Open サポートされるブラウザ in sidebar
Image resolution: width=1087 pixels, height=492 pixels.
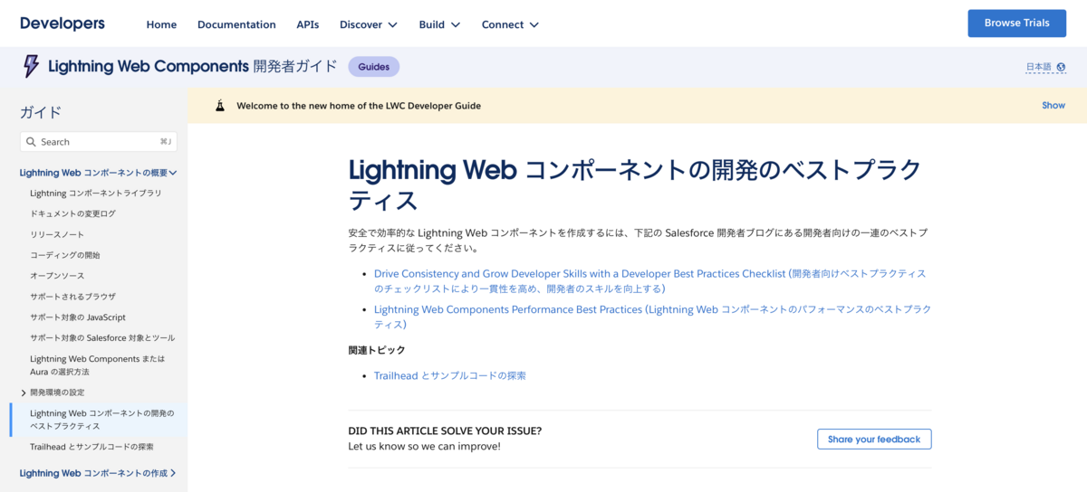[72, 297]
